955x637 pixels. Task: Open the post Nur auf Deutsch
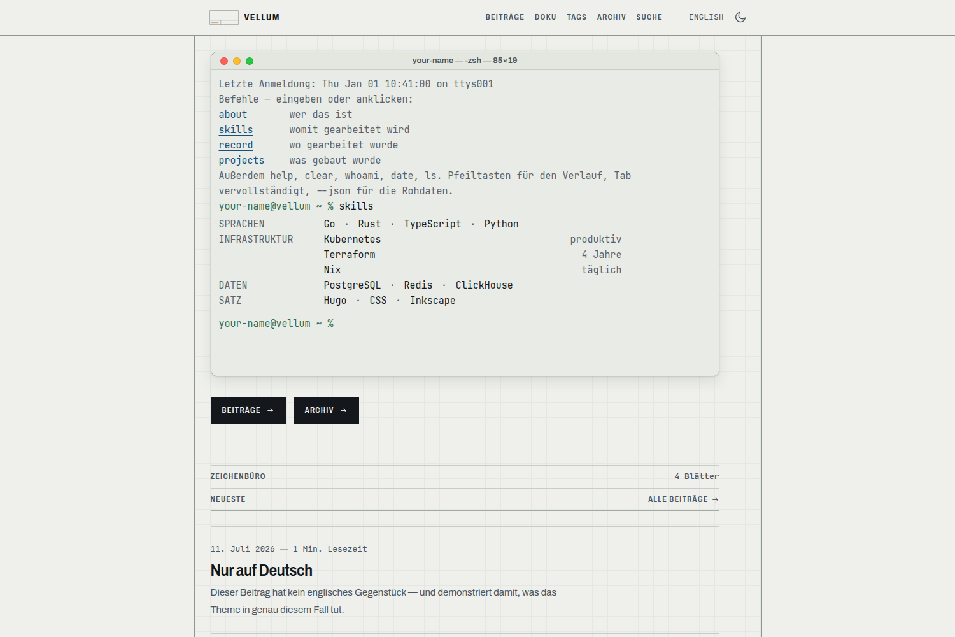(262, 570)
